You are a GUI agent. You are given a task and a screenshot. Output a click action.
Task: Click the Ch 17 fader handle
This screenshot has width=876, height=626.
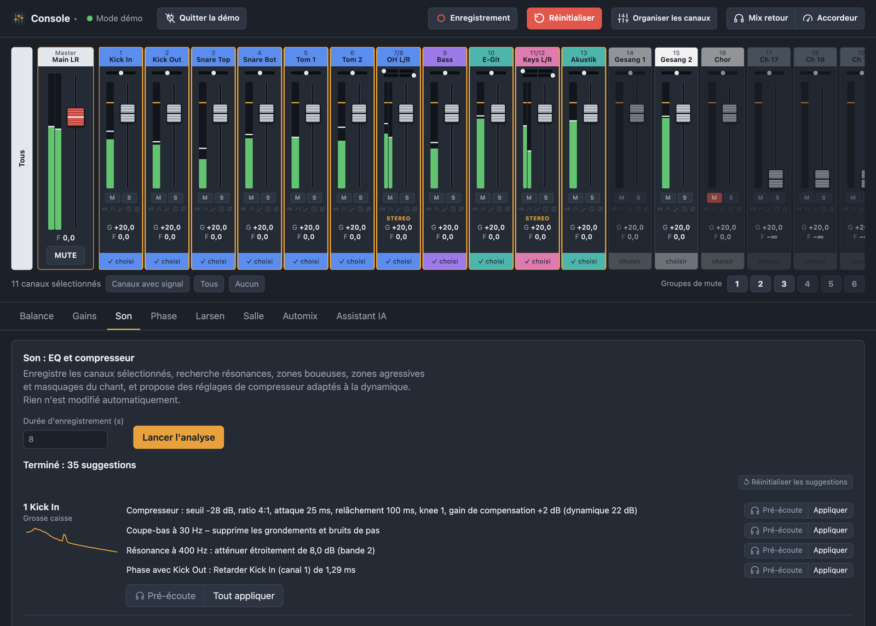coord(776,179)
